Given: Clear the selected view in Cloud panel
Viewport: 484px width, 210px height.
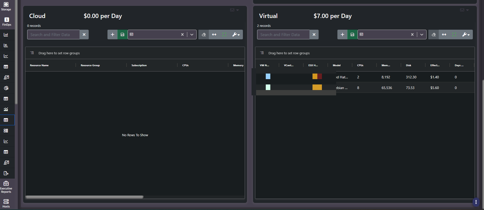Looking at the screenshot, I should click(x=182, y=34).
